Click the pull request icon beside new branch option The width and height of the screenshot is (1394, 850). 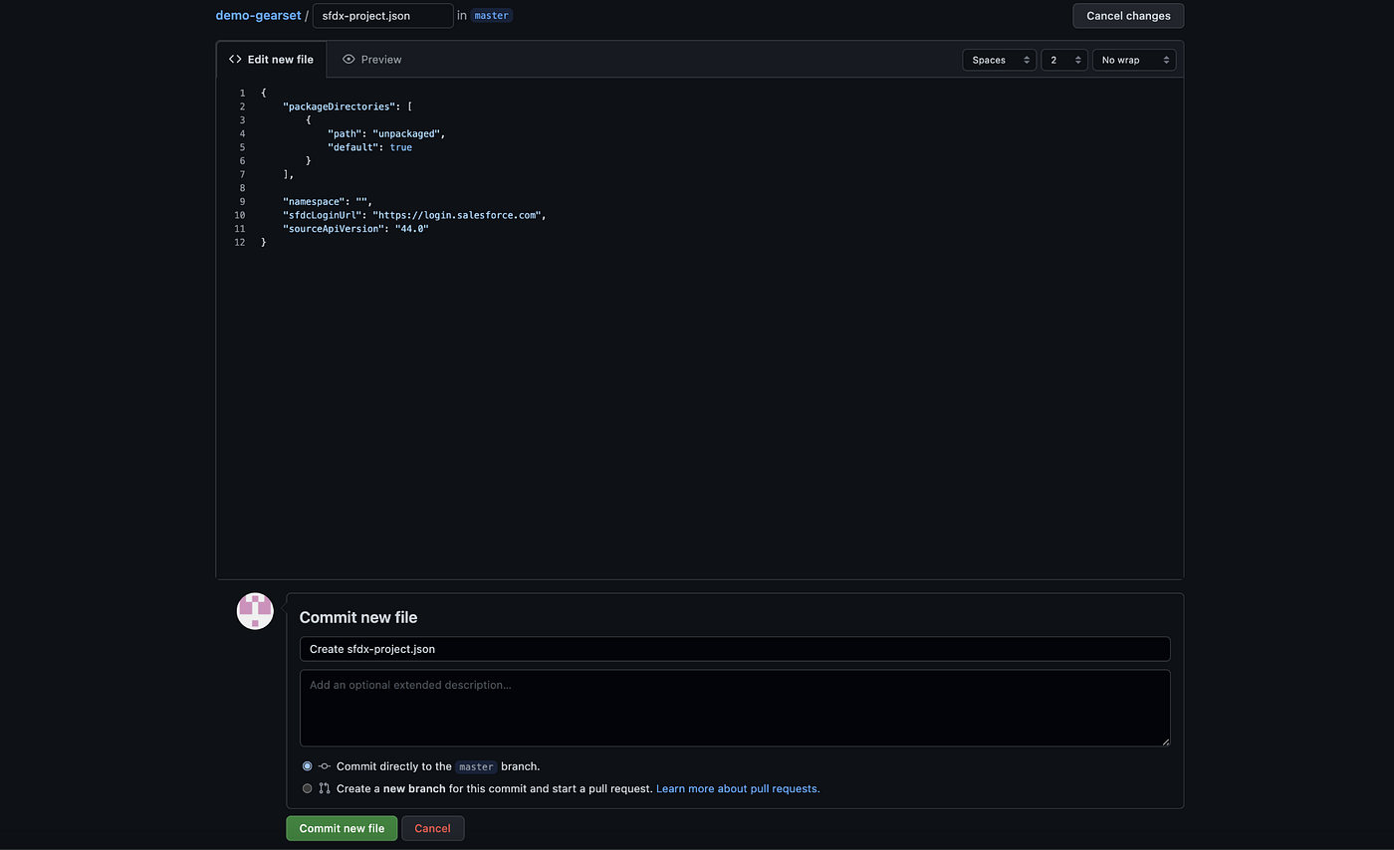tap(324, 787)
